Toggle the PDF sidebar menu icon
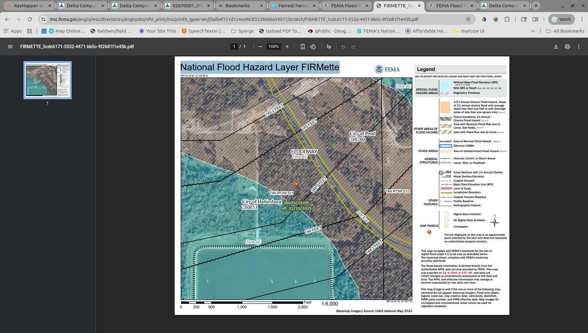The image size is (588, 333). click(10, 47)
